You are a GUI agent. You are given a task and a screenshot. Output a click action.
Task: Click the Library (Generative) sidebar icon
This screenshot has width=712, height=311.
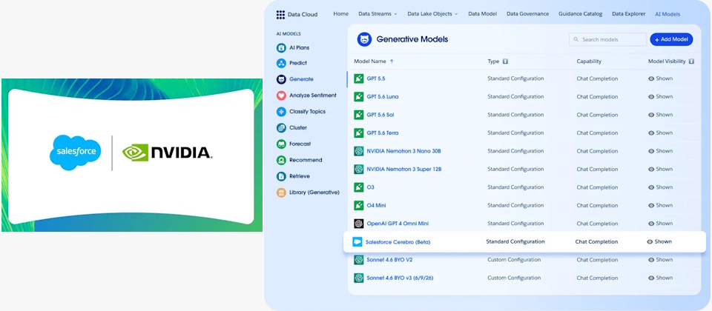tap(281, 193)
